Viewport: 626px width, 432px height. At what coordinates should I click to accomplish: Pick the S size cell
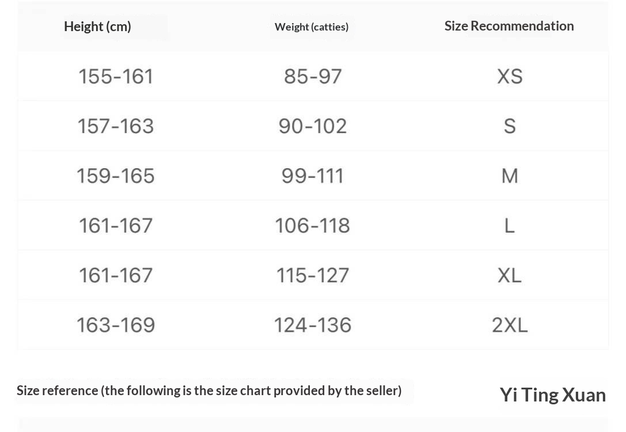(510, 126)
